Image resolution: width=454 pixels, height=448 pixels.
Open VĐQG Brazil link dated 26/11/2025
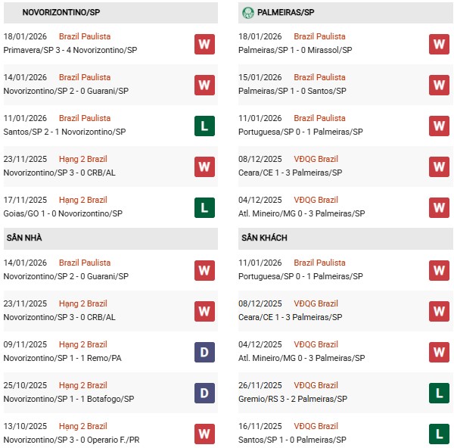pyautogui.click(x=316, y=385)
